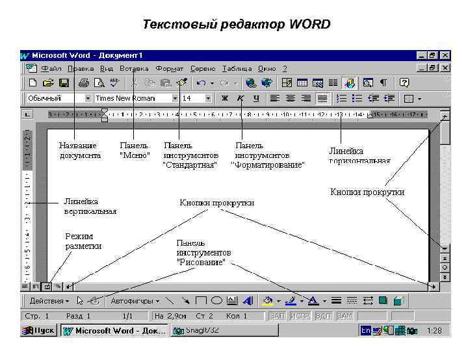Open the Файл menu
The height and width of the screenshot is (351, 468).
[51, 69]
